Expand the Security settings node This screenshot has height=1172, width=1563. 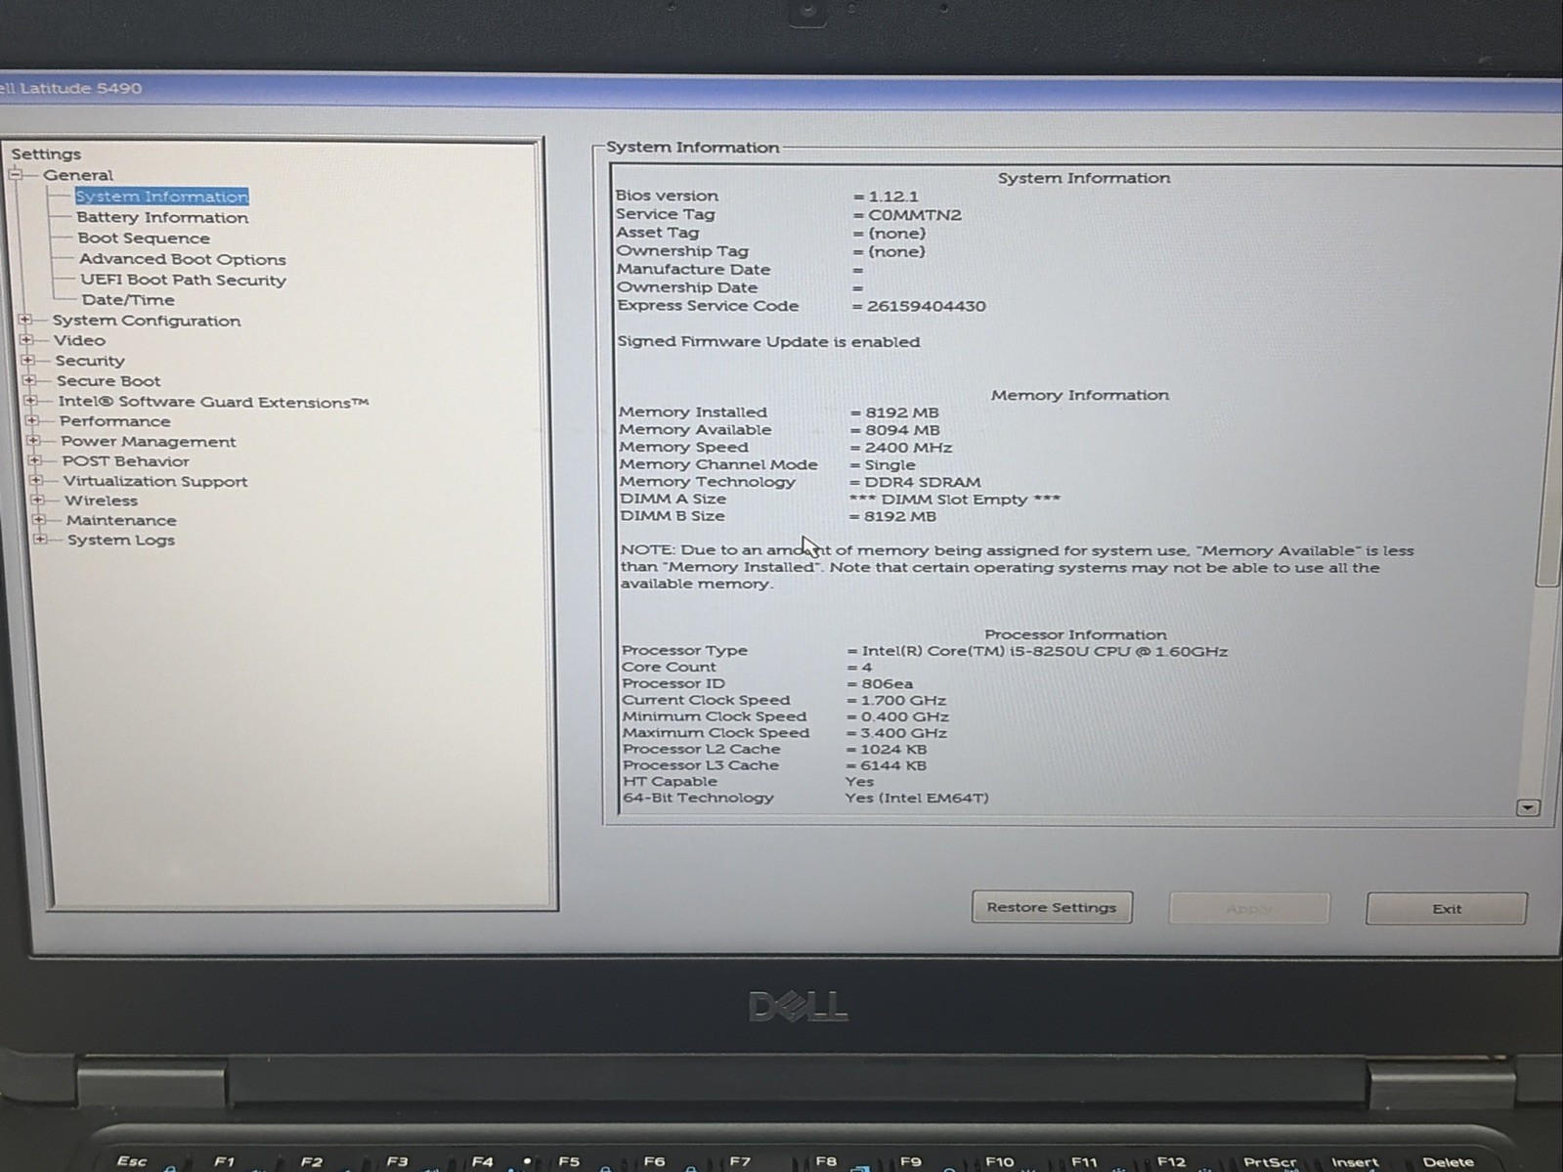(27, 360)
